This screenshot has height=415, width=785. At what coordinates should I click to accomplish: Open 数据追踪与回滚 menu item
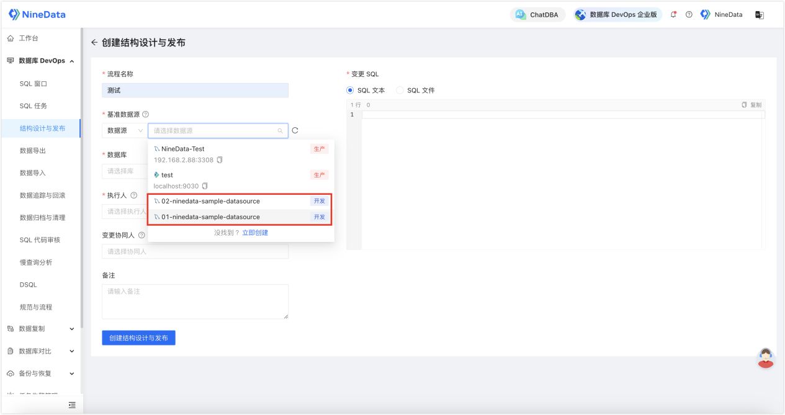coord(41,195)
